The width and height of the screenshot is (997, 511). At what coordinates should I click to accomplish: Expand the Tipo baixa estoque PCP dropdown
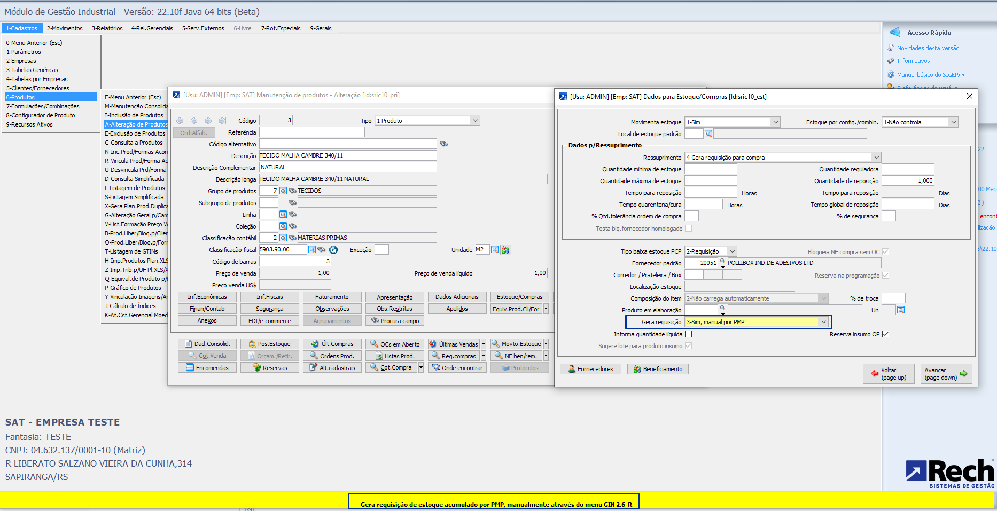pyautogui.click(x=733, y=251)
